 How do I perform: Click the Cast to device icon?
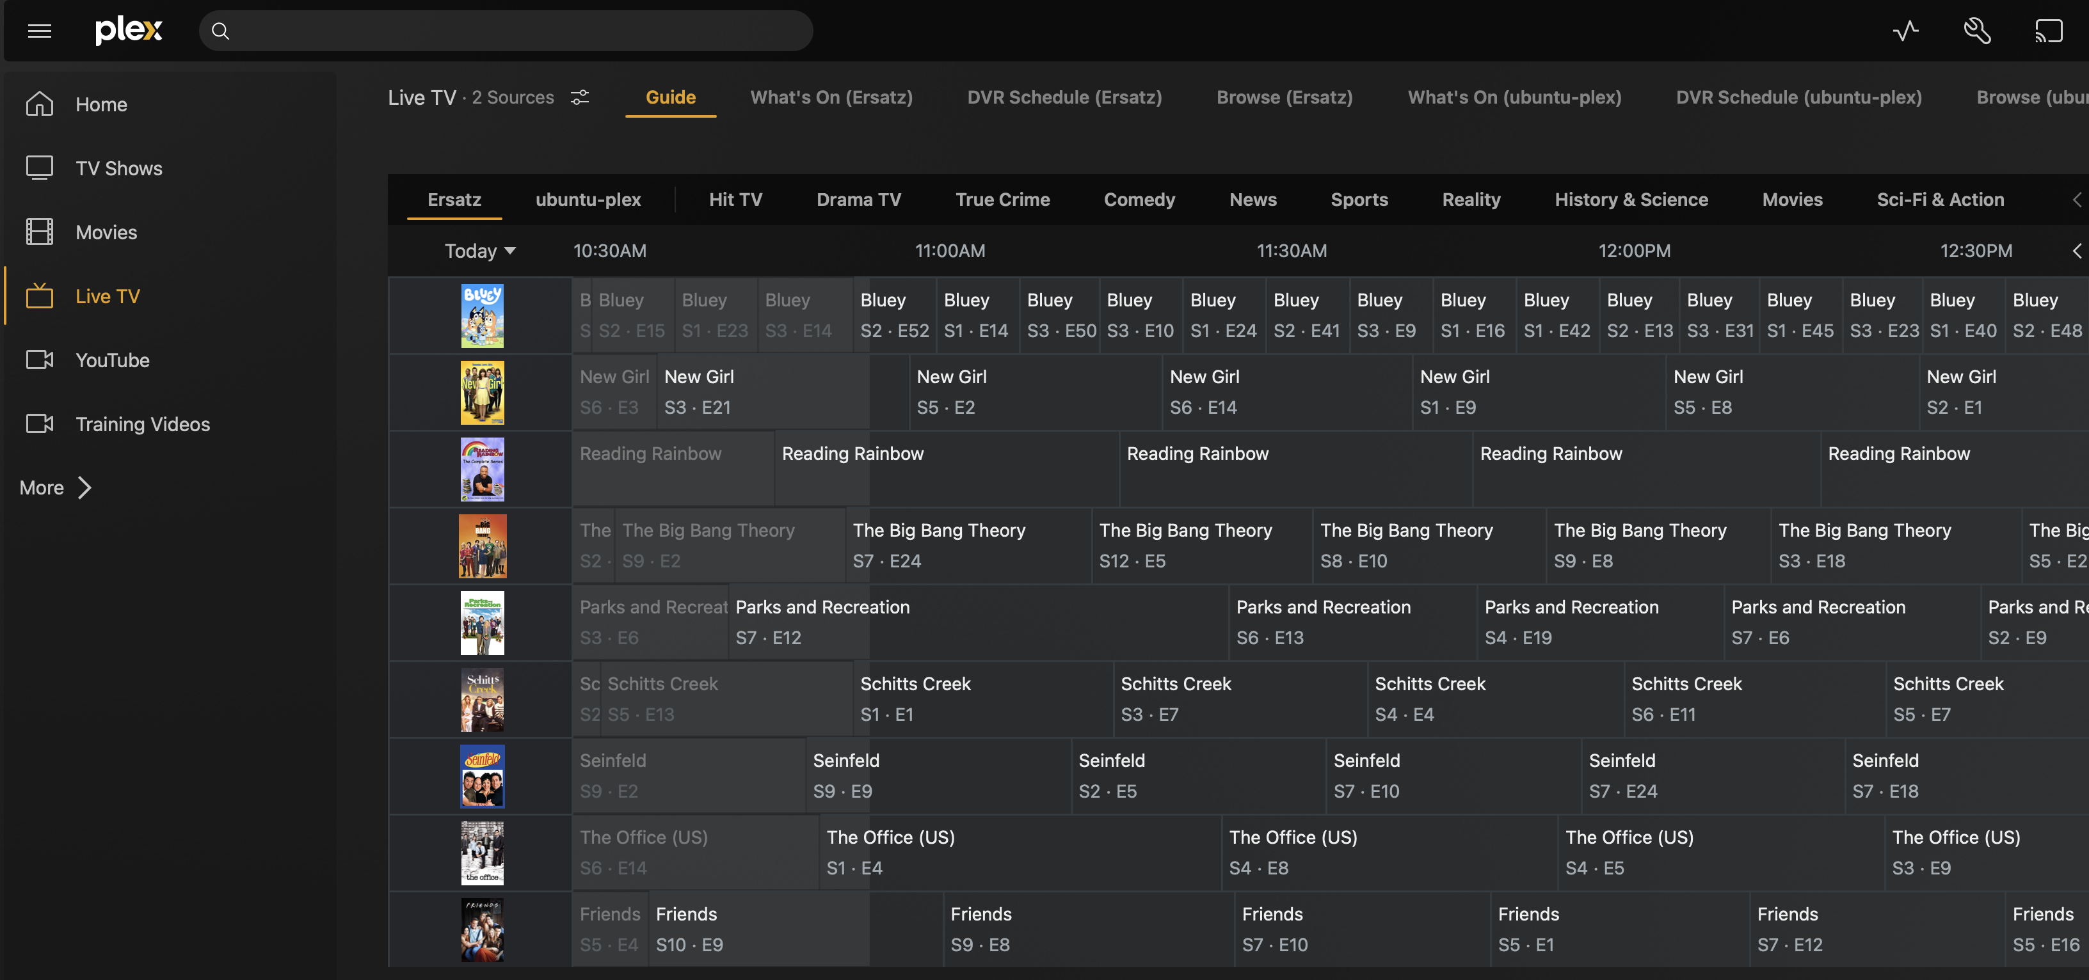[x=2047, y=31]
